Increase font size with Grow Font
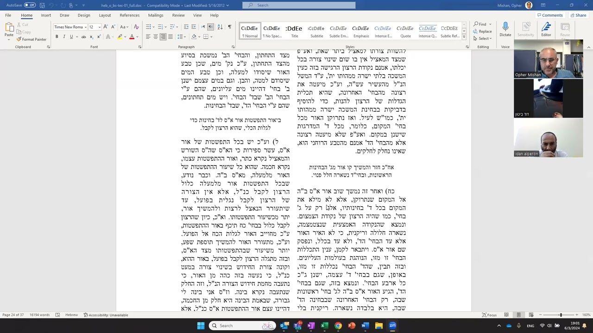Viewport: 593px width, 333px height. (x=106, y=27)
